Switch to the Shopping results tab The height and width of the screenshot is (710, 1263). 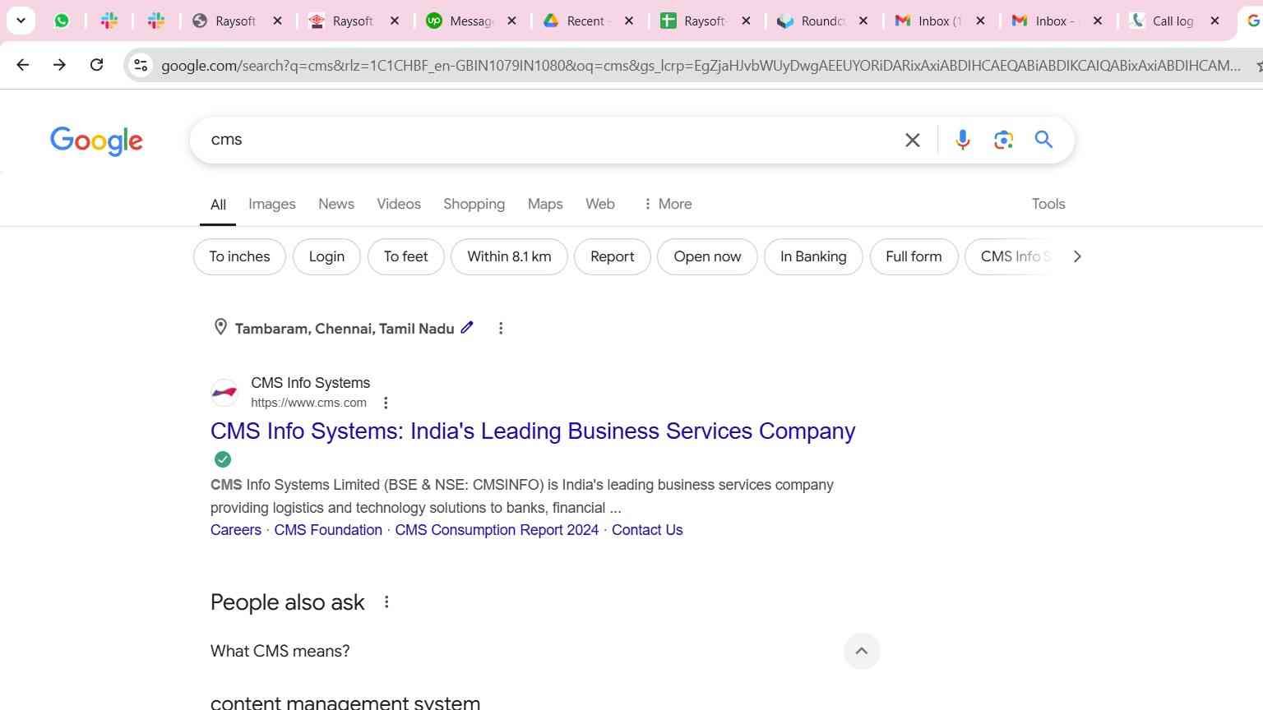tap(474, 204)
